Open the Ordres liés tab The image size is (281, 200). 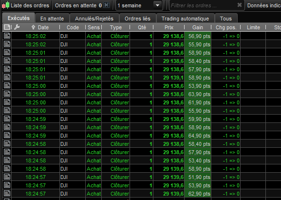[138, 19]
